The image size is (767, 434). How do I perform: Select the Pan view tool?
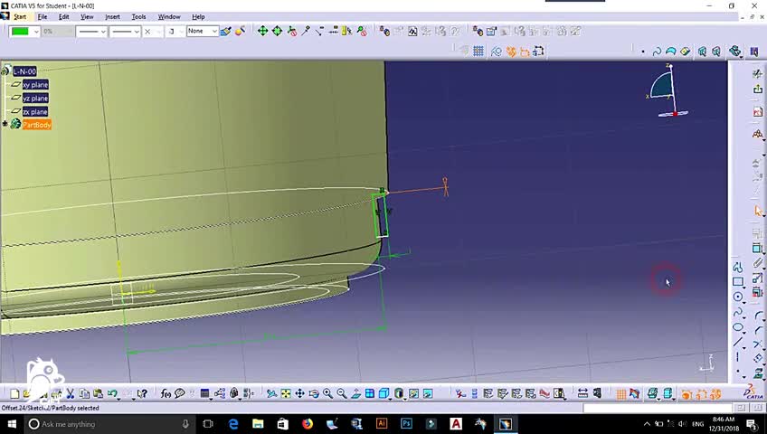point(300,393)
